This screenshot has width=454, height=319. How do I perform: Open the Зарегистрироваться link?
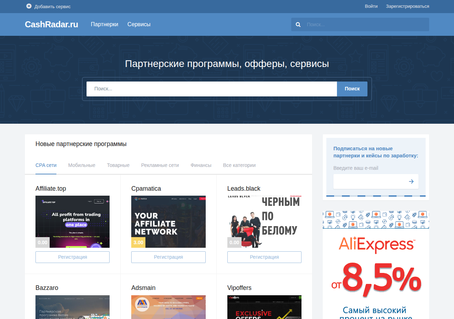coord(408,6)
